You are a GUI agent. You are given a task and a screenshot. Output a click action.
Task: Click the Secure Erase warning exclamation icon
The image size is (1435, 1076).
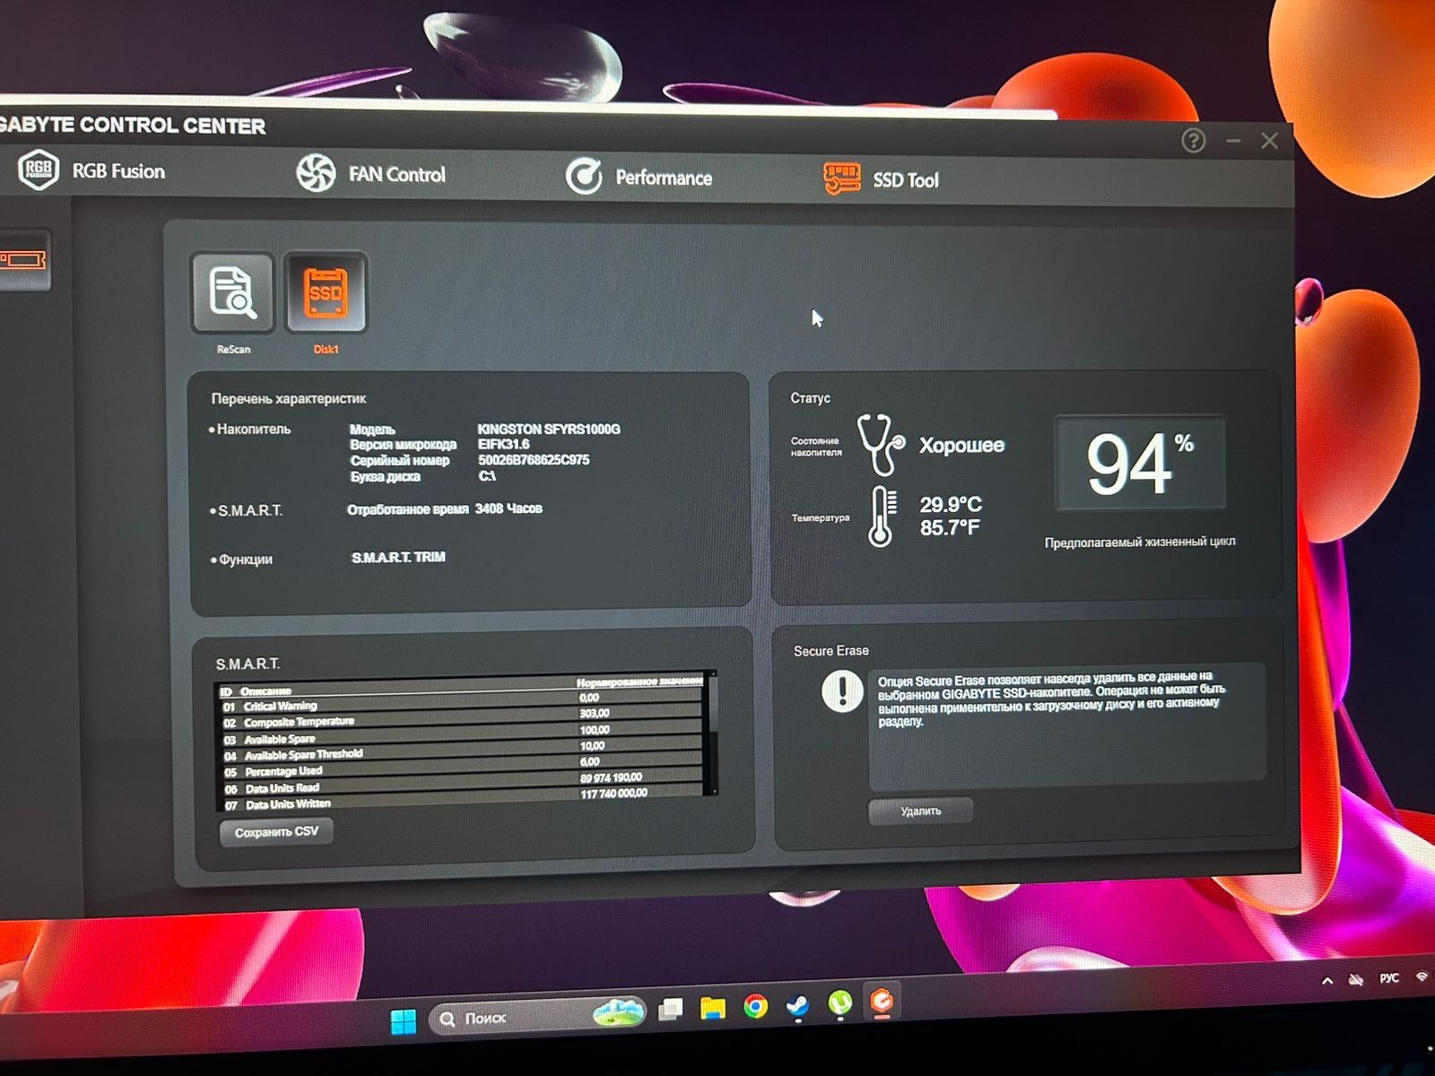point(842,691)
